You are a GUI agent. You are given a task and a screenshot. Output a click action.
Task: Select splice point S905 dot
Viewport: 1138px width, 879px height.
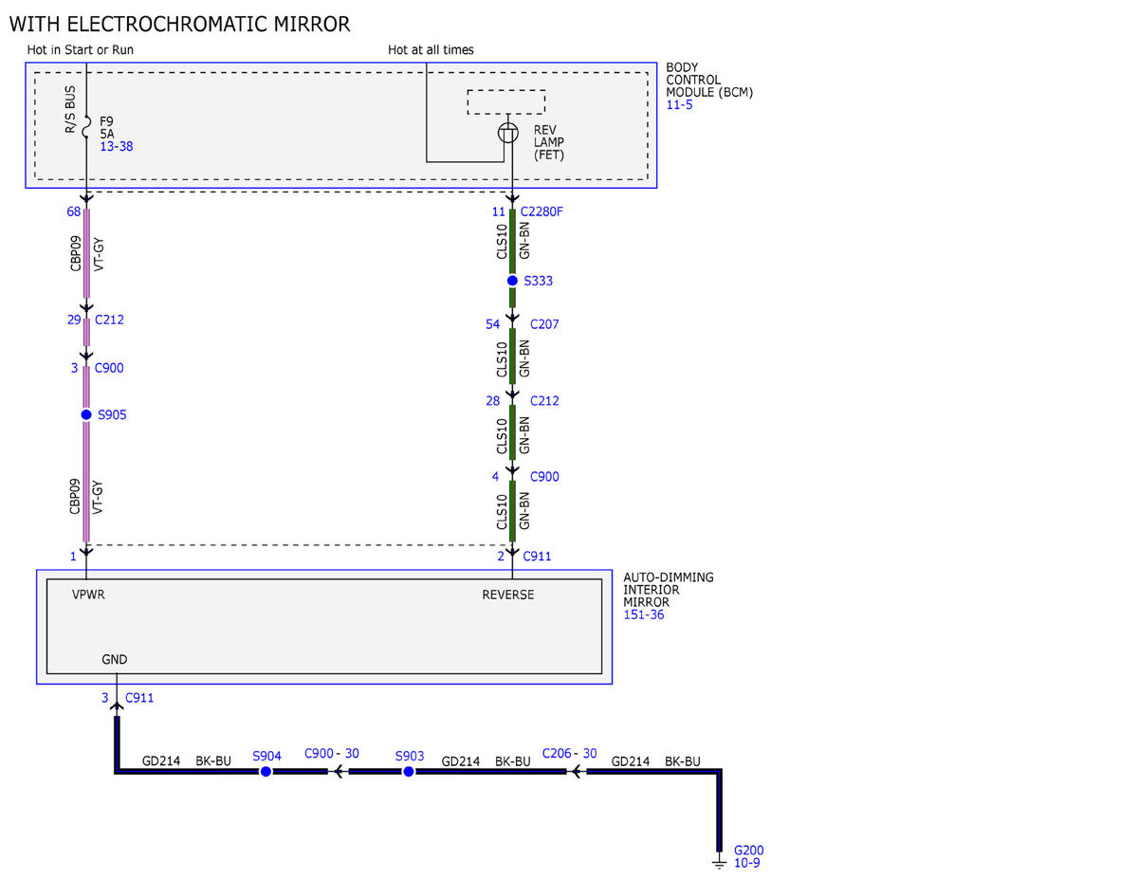[86, 414]
